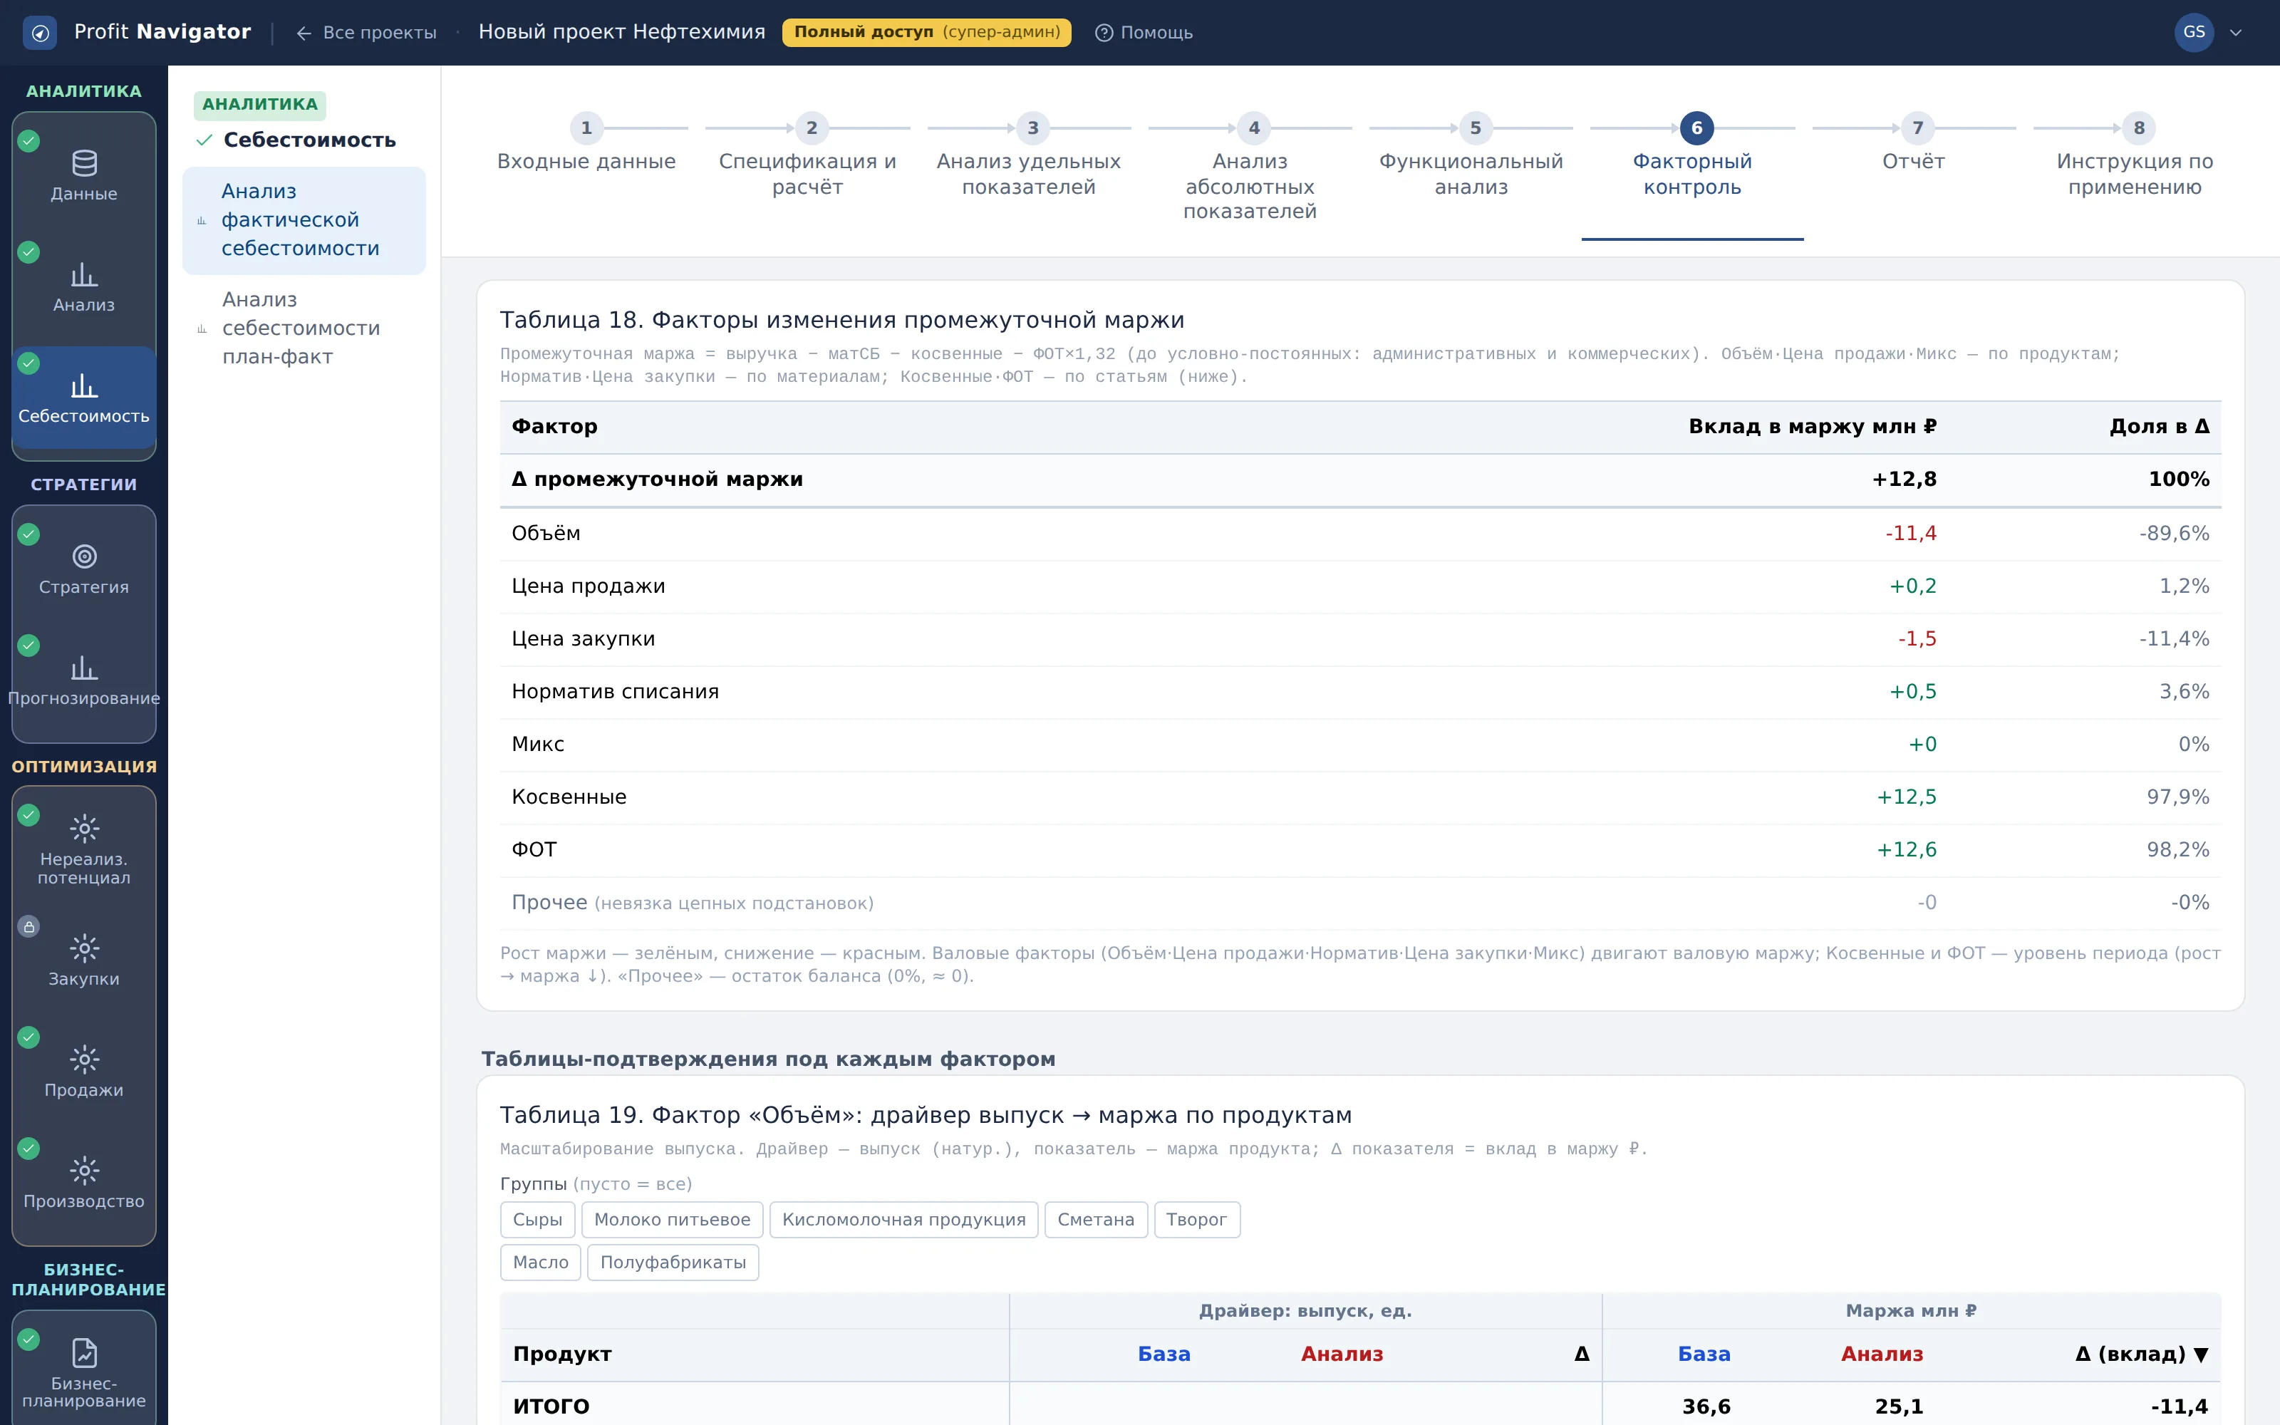The image size is (2280, 1425).
Task: Click the Profit Navigator compass logo
Action: (40, 32)
